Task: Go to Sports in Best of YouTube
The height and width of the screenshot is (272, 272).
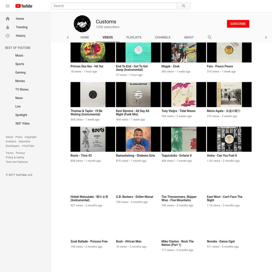Action: click(x=20, y=64)
